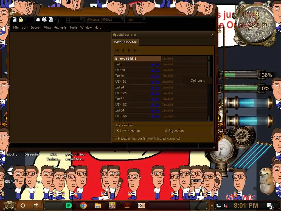Select the Little endian byte order
This screenshot has width=281, height=211.
(128, 131)
